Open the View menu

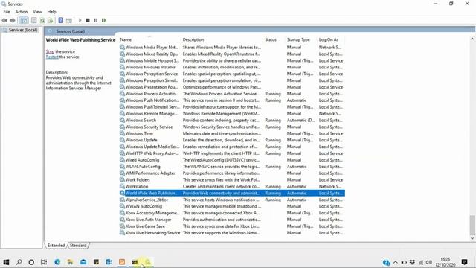click(x=37, y=12)
